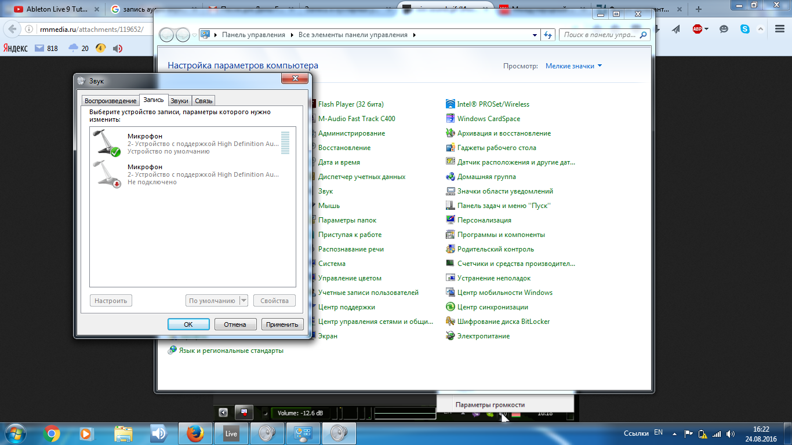
Task: Open the Диспетчер учетных данных link
Action: [362, 177]
